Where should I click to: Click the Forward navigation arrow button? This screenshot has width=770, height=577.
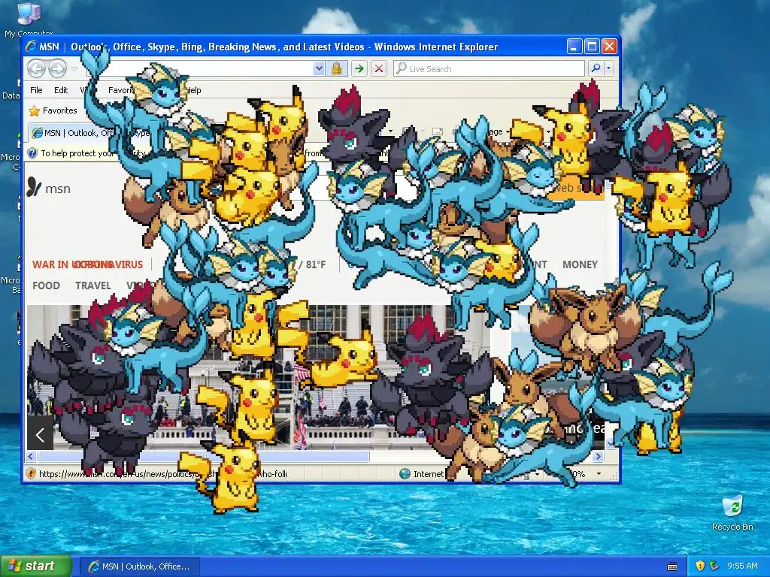coord(57,68)
